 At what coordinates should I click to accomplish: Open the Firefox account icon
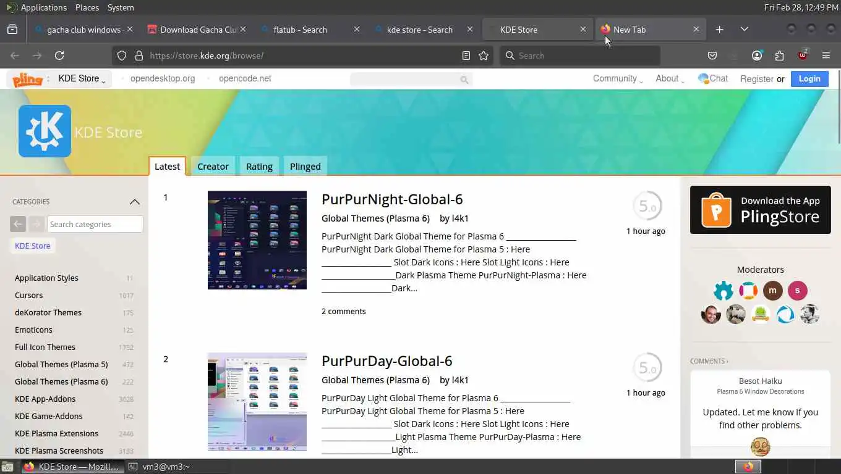(757, 56)
